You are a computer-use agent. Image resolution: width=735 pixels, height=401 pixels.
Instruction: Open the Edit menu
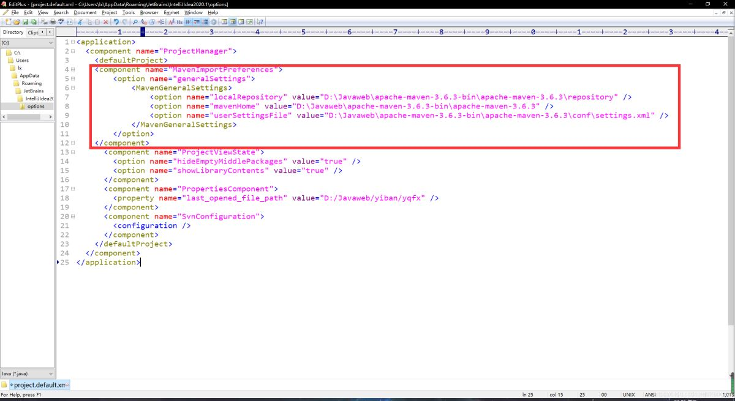click(28, 12)
